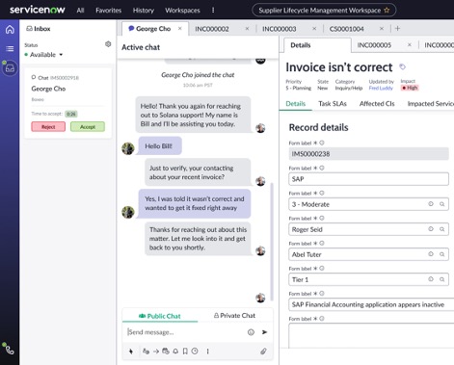Click the favorite star beside workspace name
Screen dimensions: 454x365
(x=387, y=11)
